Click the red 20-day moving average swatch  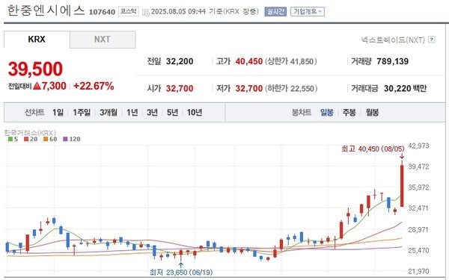(x=26, y=139)
